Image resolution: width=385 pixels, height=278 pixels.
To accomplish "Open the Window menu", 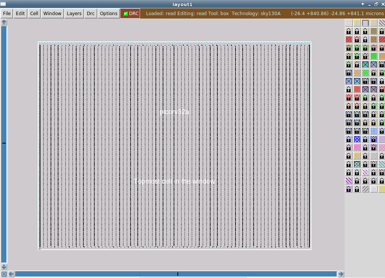I will pyautogui.click(x=52, y=14).
